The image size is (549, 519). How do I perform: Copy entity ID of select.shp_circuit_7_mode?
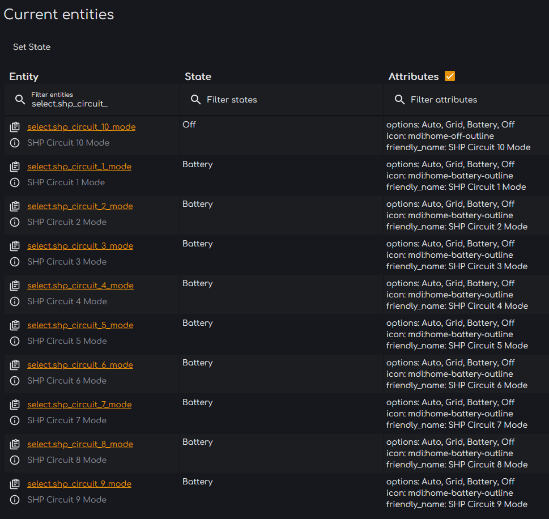(x=15, y=405)
